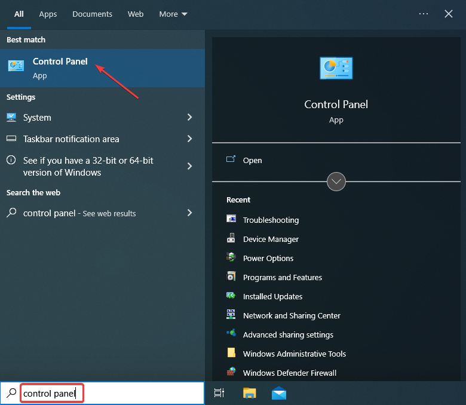Switch to the All tab
Viewport: 466px width, 405px height.
pyautogui.click(x=19, y=14)
